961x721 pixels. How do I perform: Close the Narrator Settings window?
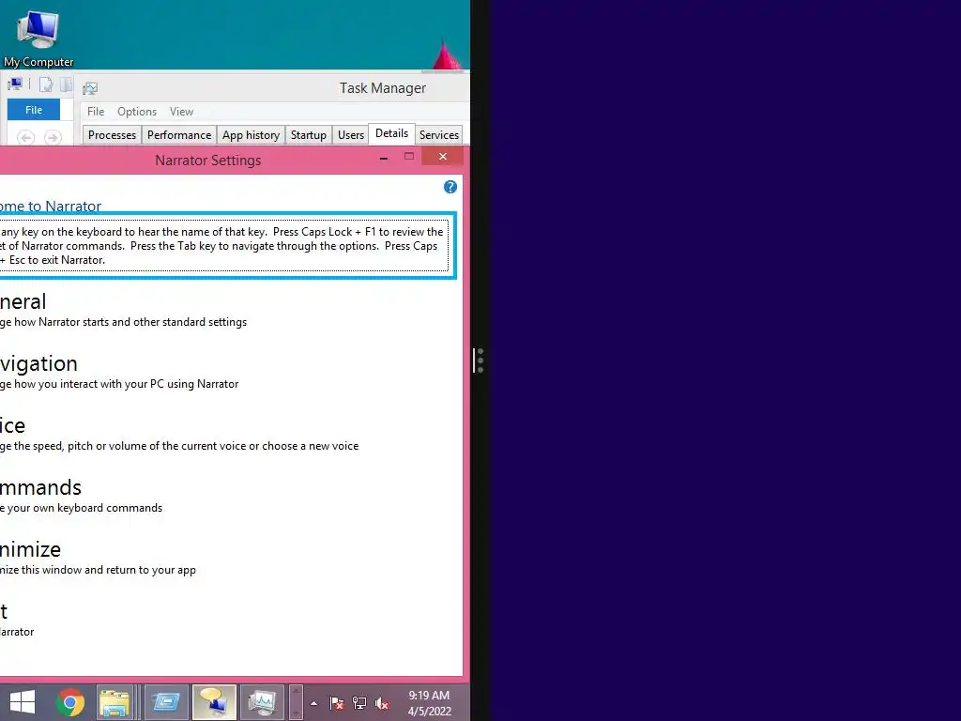443,157
